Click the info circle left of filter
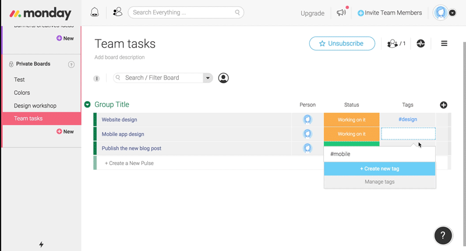Image resolution: width=466 pixels, height=251 pixels. (96, 78)
